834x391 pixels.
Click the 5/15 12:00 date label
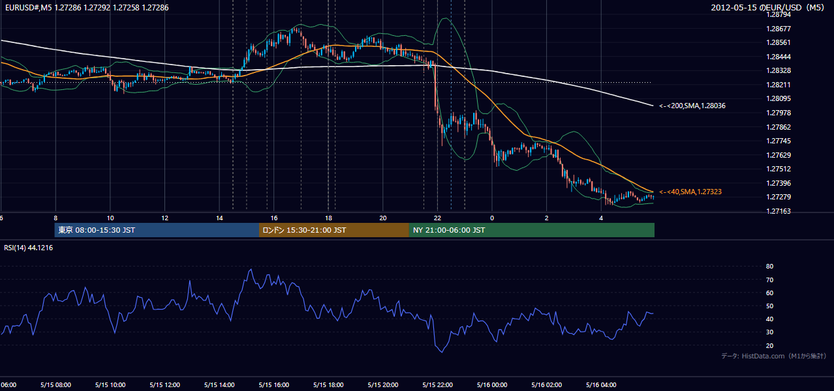[164, 384]
